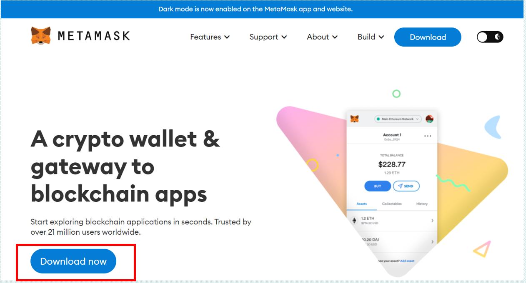The height and width of the screenshot is (283, 526).
Task: Click the account avatar in wallet preview
Action: click(x=429, y=119)
